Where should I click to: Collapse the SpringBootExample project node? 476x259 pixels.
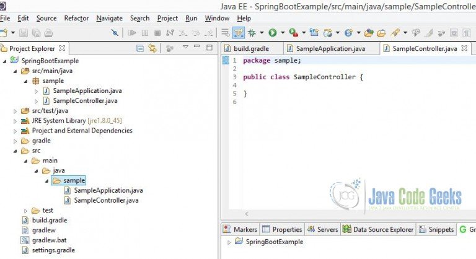pos(4,61)
